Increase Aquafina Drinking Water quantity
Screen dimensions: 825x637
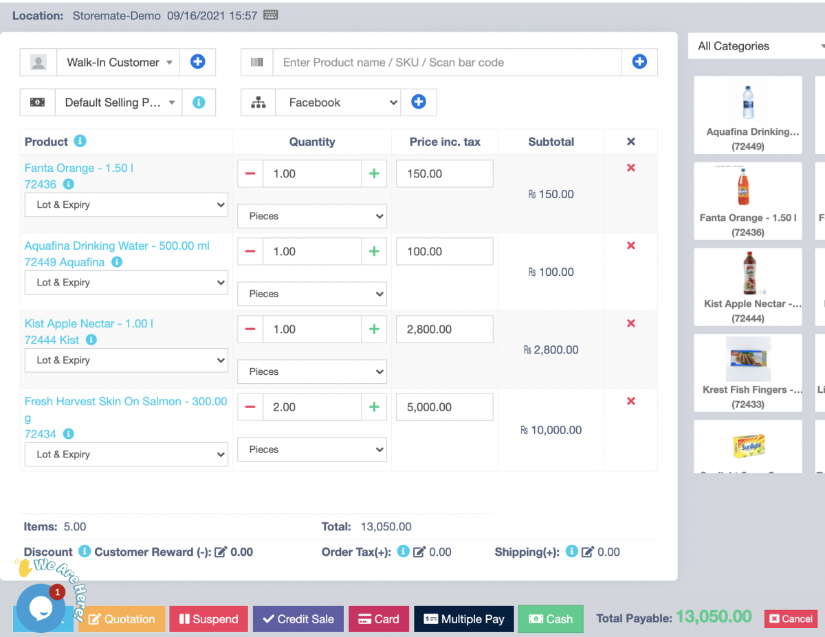click(x=374, y=252)
